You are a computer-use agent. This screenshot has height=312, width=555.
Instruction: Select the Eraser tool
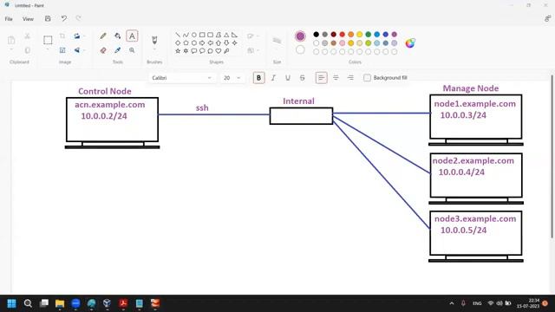click(x=103, y=50)
